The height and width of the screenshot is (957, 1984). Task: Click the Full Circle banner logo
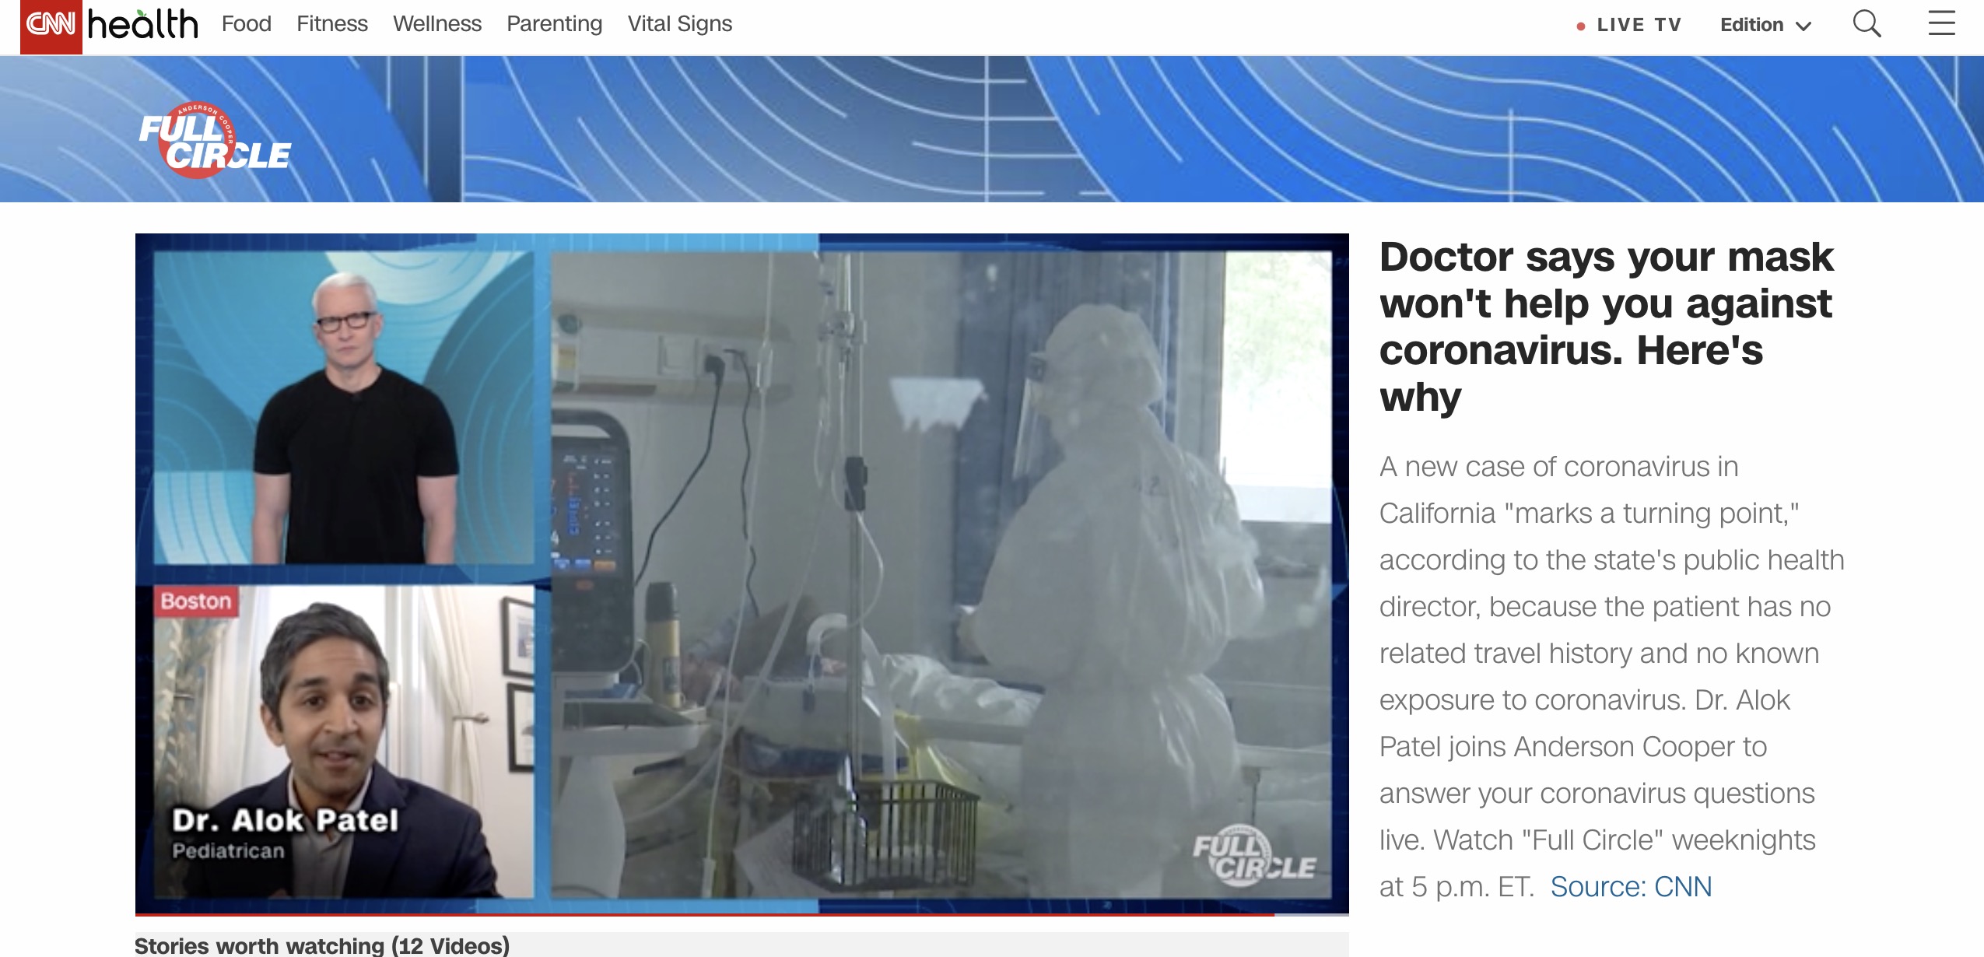214,140
